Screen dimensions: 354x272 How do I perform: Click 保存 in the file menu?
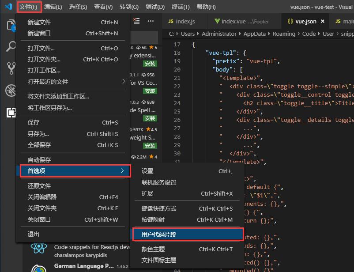[73, 122]
